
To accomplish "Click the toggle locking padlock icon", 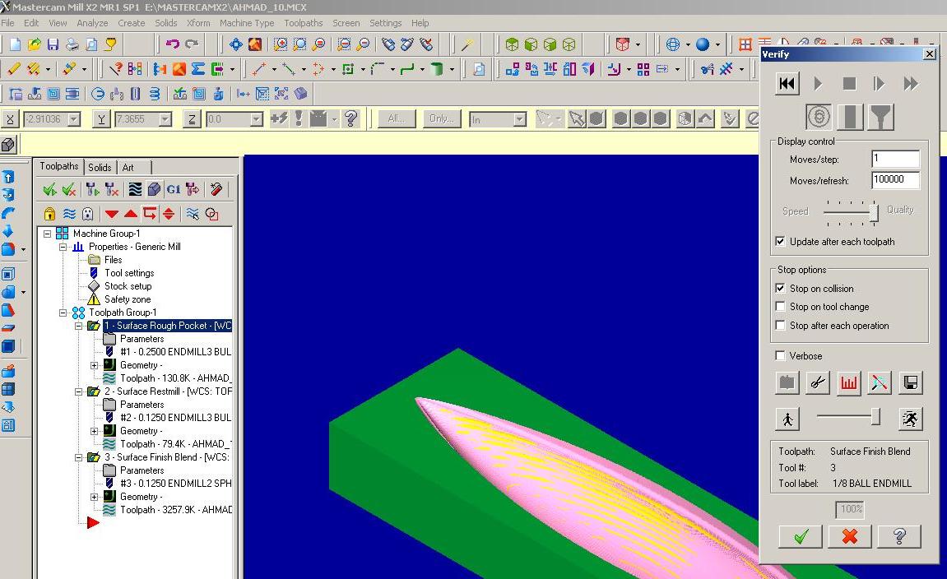I will [49, 214].
